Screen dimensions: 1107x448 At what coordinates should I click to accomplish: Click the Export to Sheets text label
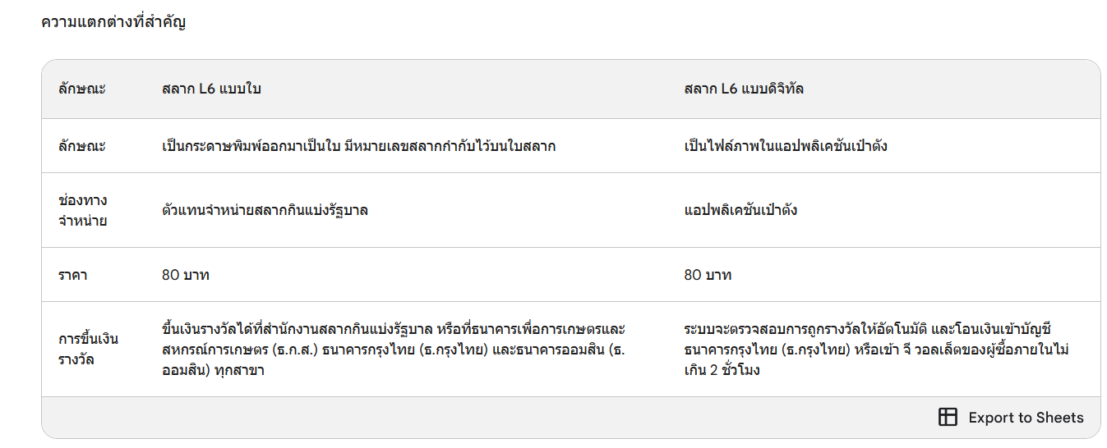click(1026, 418)
